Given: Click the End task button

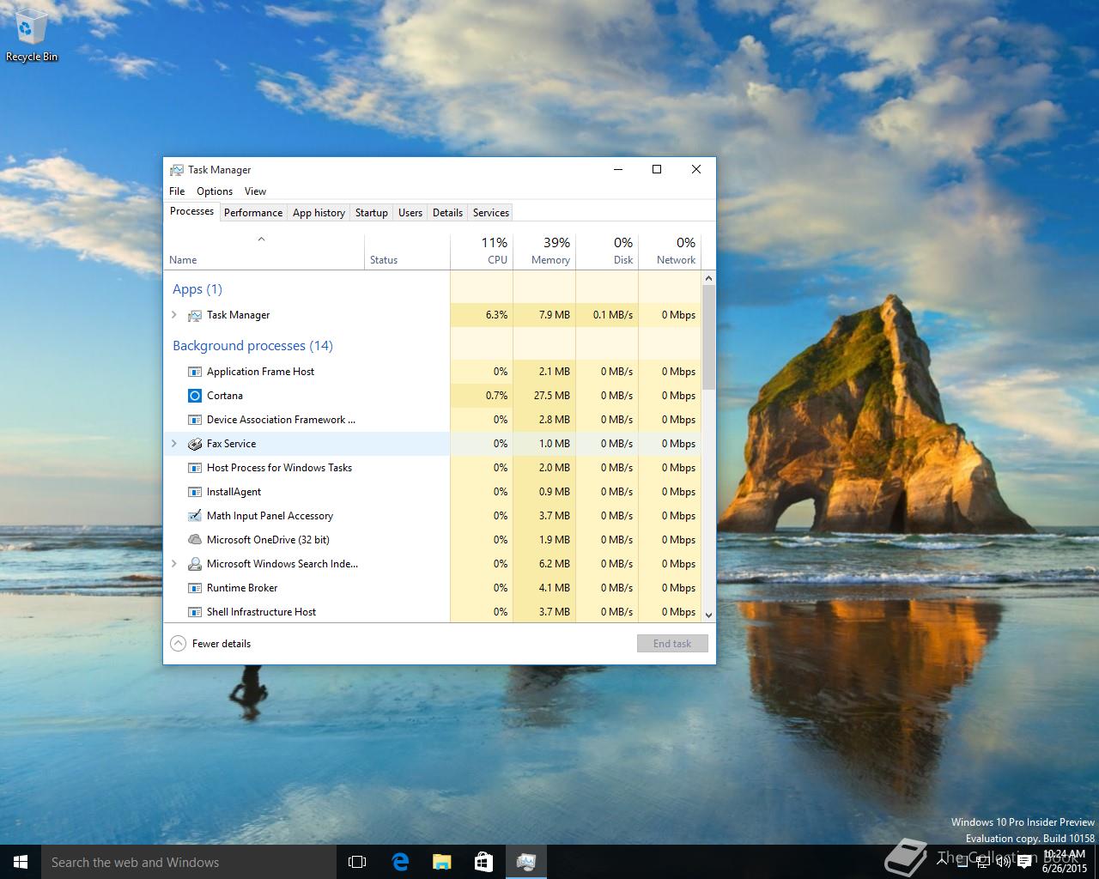Looking at the screenshot, I should [x=672, y=644].
